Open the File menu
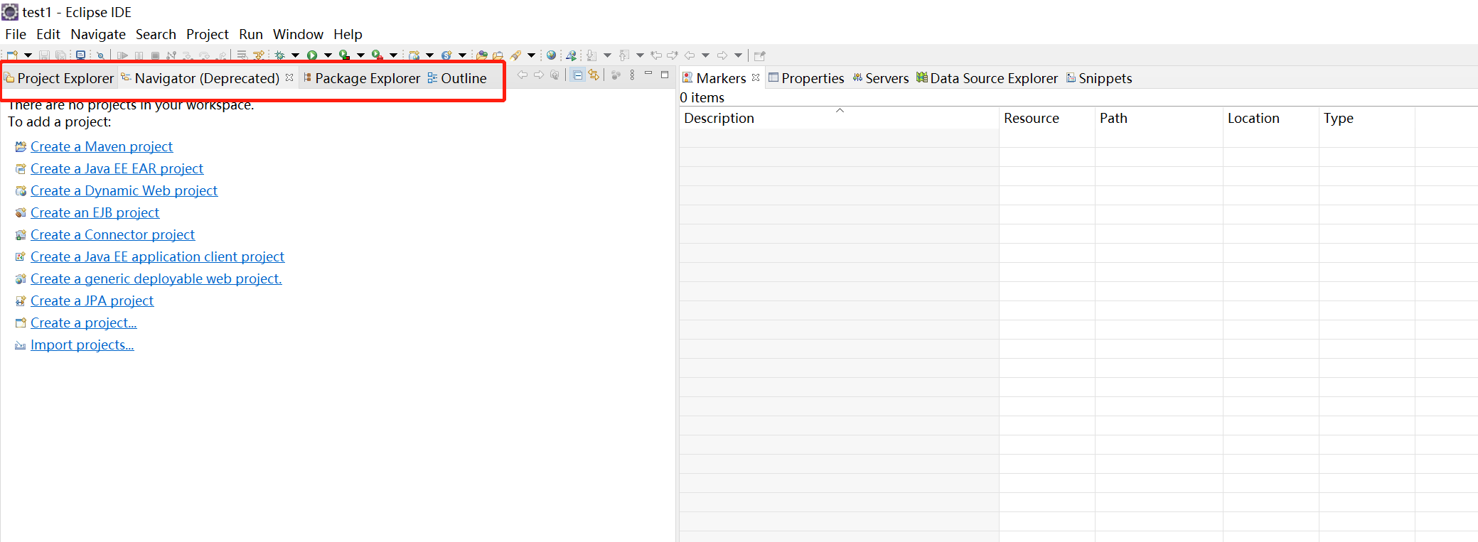Image resolution: width=1478 pixels, height=542 pixels. (16, 34)
